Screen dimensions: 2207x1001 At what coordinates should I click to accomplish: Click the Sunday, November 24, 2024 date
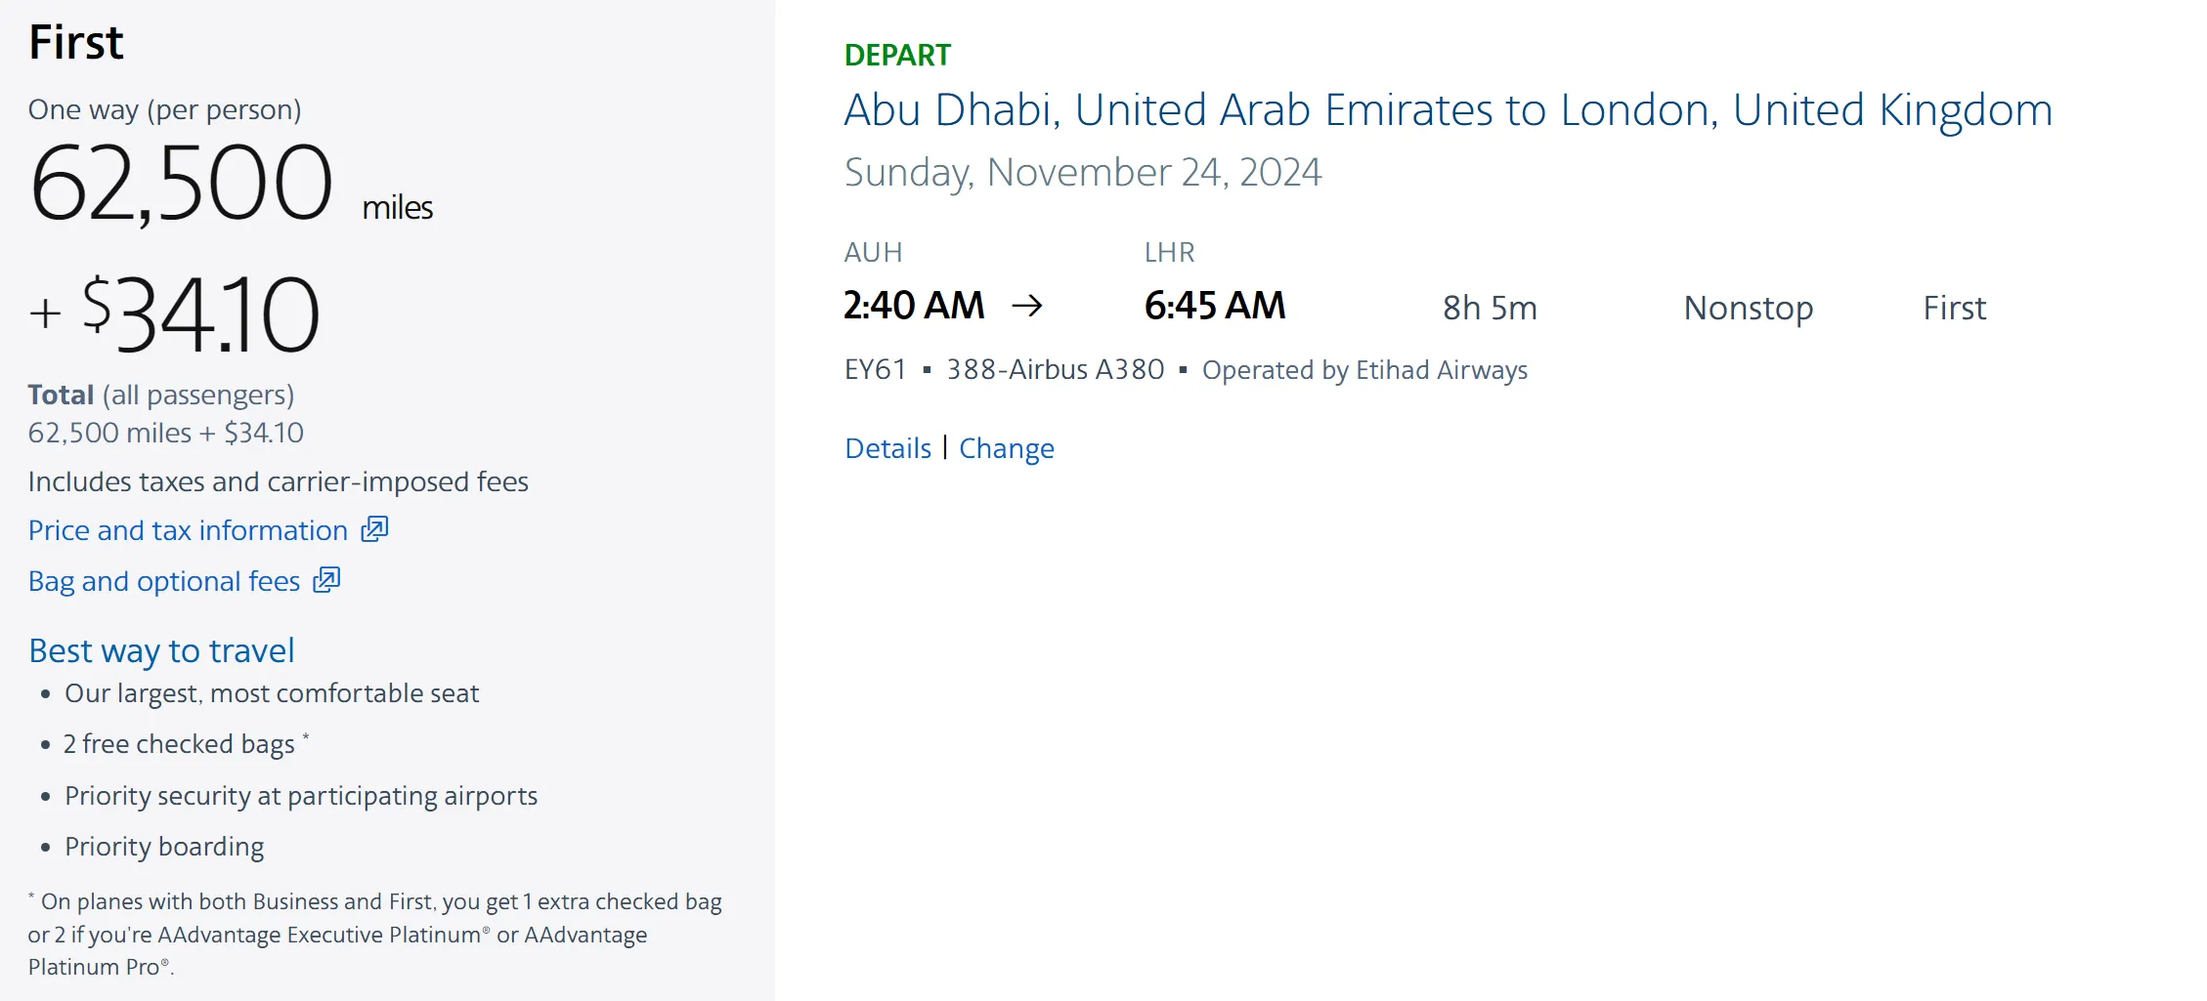[x=1083, y=173]
